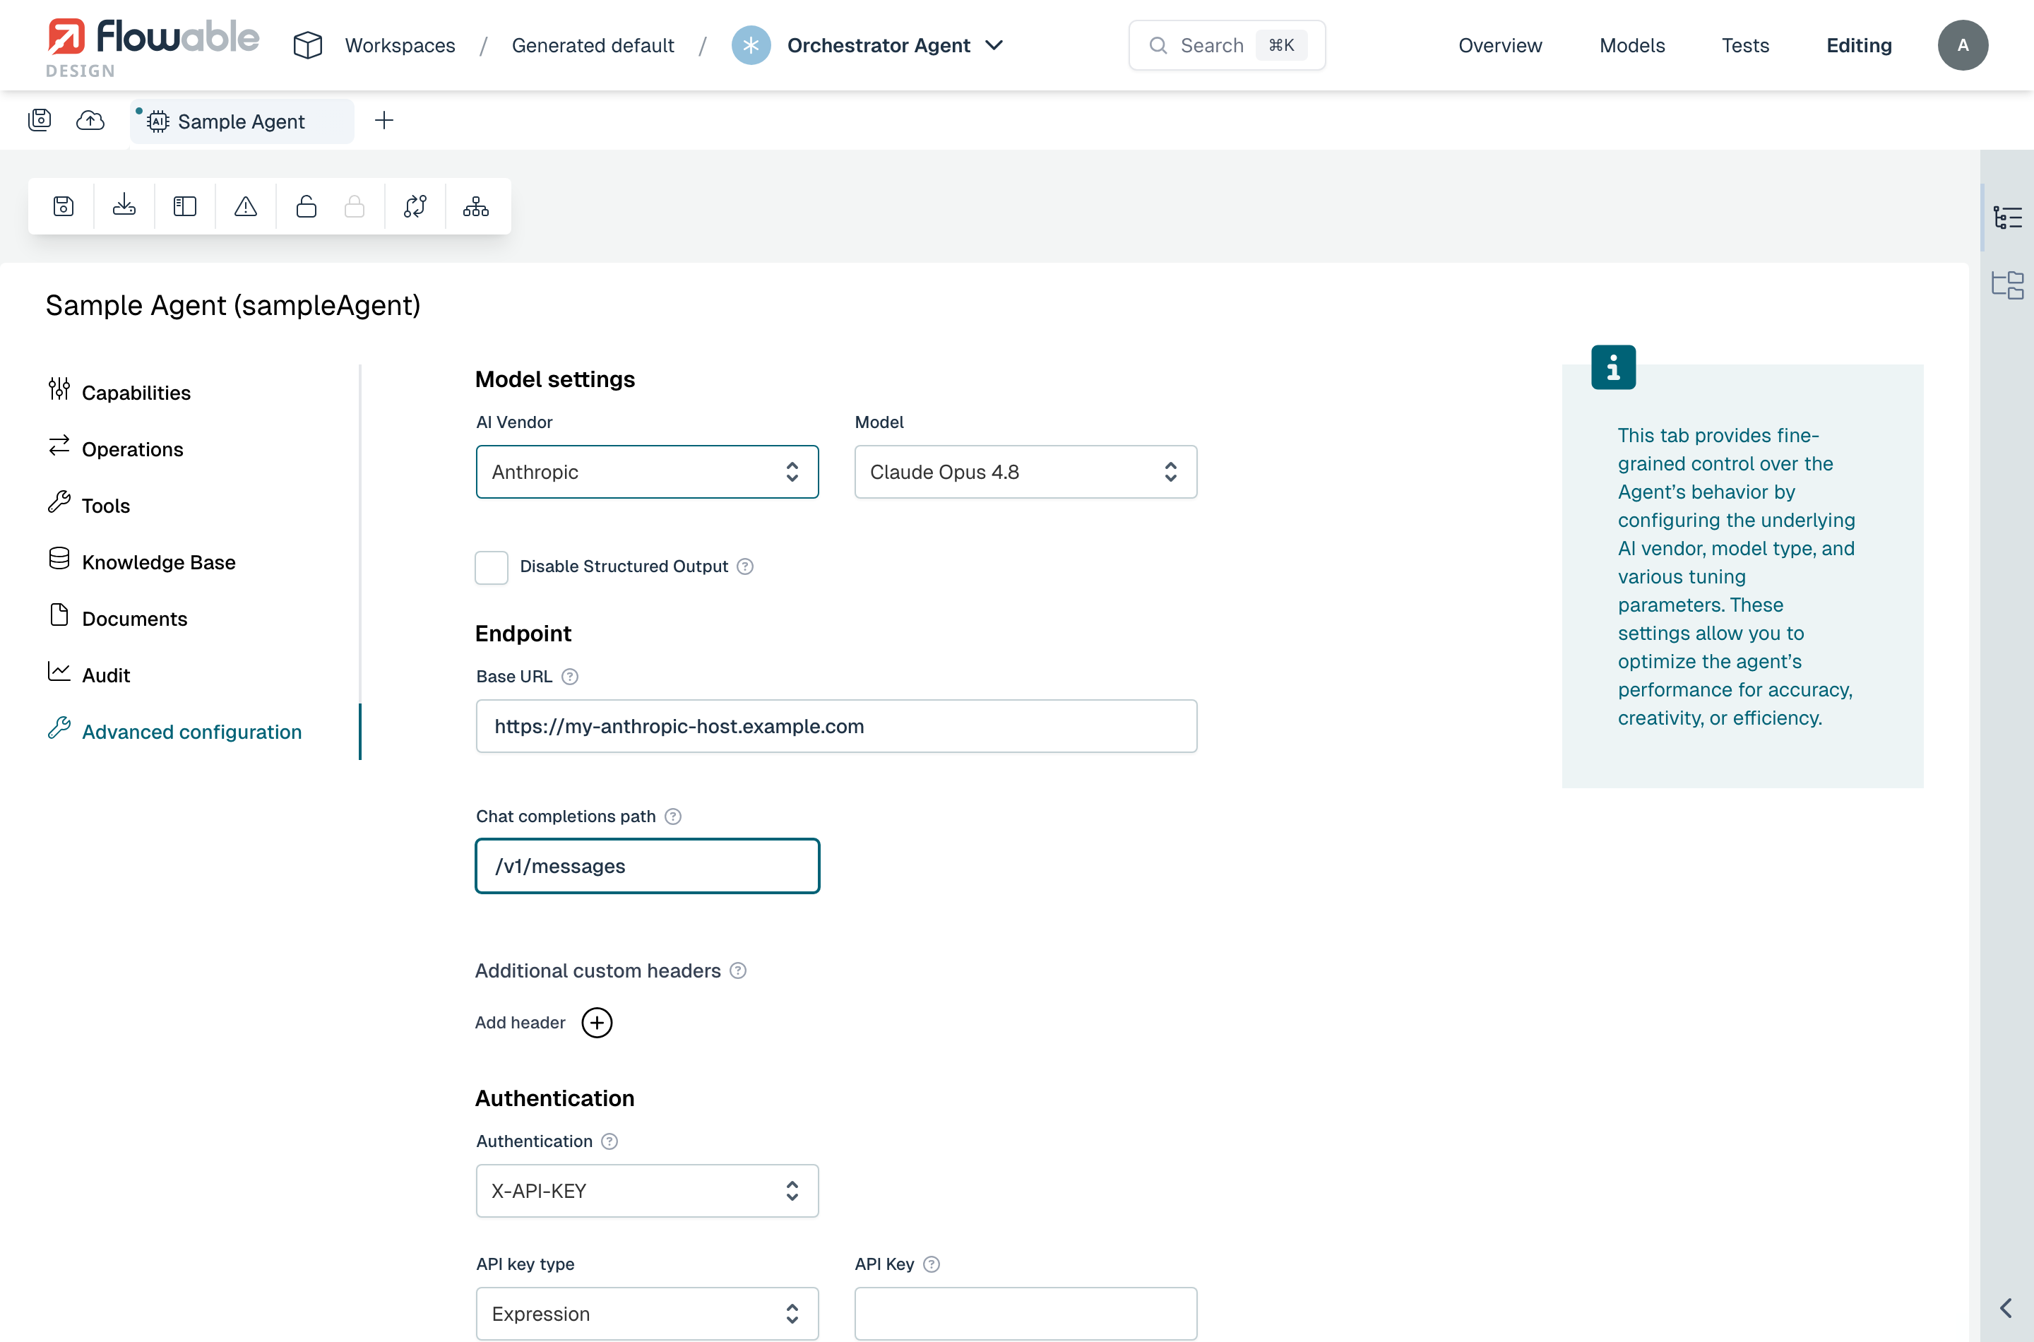This screenshot has height=1342, width=2034.
Task: Go to Generated default breadcrumb link
Action: [x=592, y=45]
